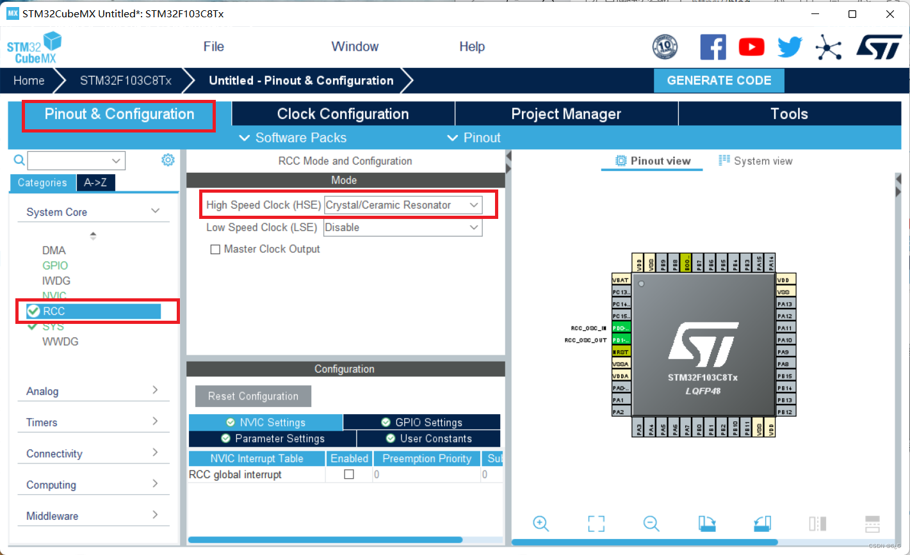
Task: Open the Pinout dropdown menu
Action: [x=474, y=138]
